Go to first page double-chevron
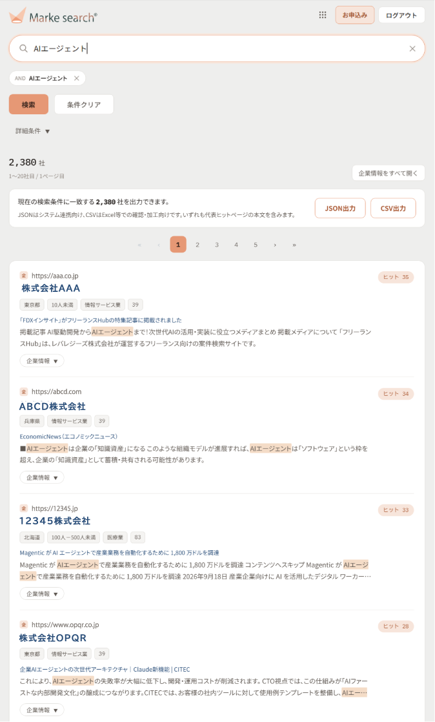Viewport: 435px width, 722px height. pyautogui.click(x=139, y=245)
